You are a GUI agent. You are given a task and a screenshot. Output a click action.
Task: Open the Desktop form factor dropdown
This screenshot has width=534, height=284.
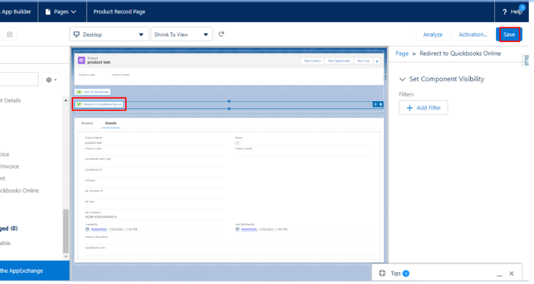point(109,35)
